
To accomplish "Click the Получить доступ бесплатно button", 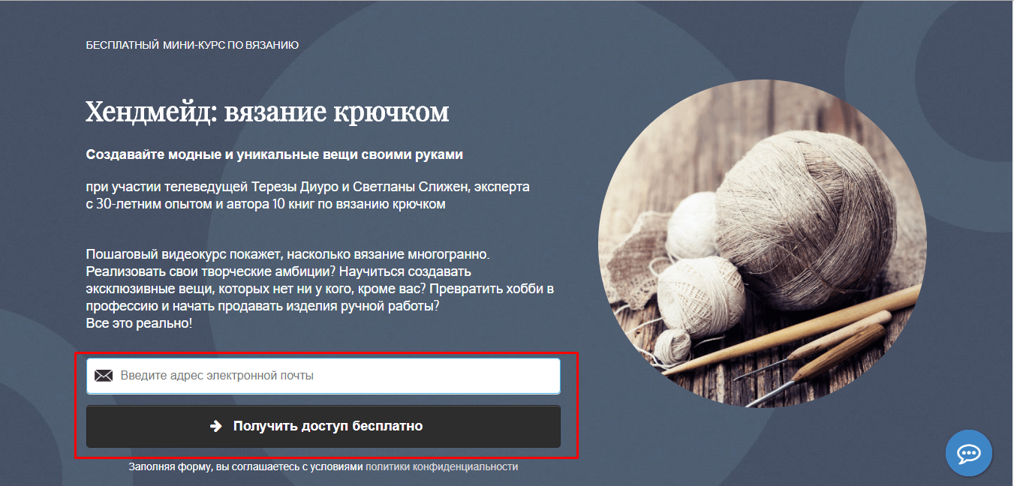I will 323,426.
